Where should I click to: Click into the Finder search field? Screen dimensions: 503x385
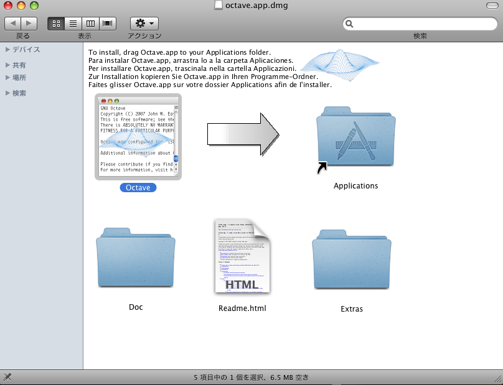point(420,24)
